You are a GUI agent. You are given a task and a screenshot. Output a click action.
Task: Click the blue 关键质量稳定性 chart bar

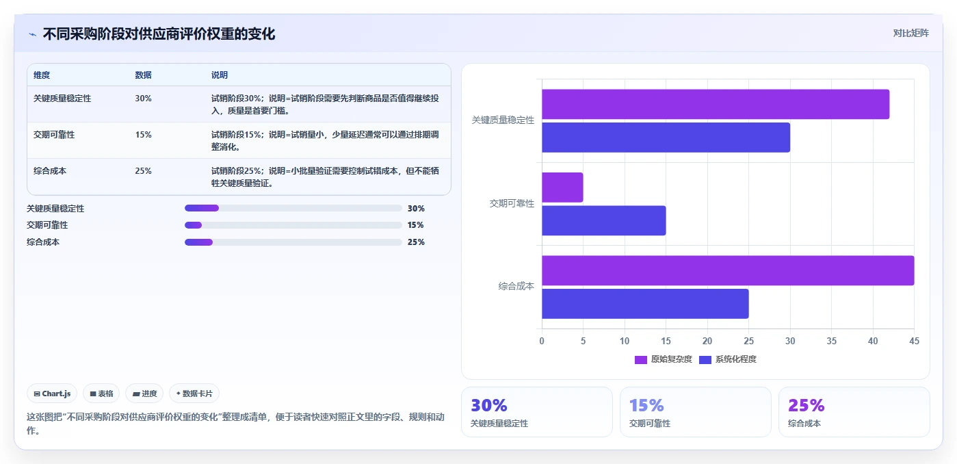tap(666, 138)
